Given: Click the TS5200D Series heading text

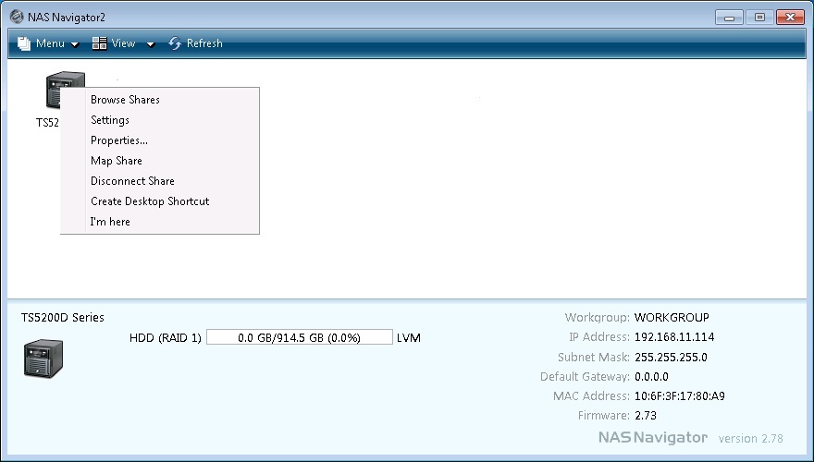Looking at the screenshot, I should [x=63, y=317].
